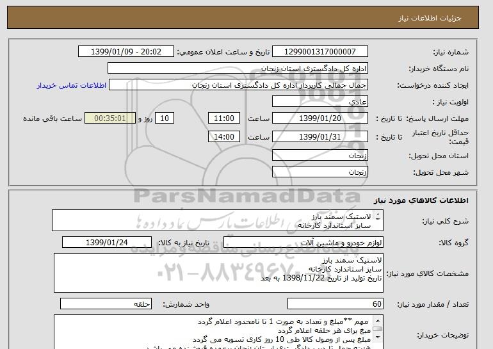This screenshot has width=493, height=349.
Task: Select the priority field showing عادی
Action: click(x=319, y=102)
